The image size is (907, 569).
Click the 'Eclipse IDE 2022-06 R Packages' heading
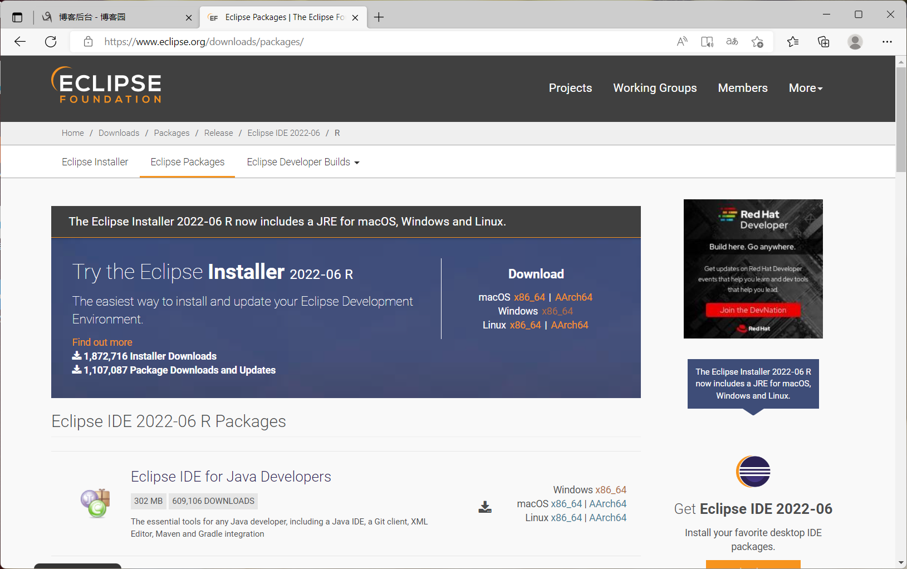click(x=169, y=421)
